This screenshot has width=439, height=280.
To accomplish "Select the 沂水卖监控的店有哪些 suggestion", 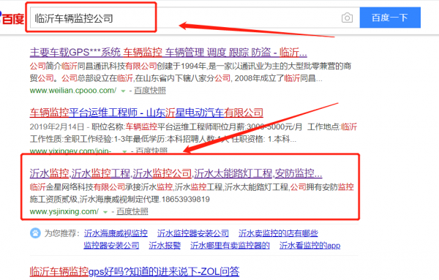I will tap(278, 233).
